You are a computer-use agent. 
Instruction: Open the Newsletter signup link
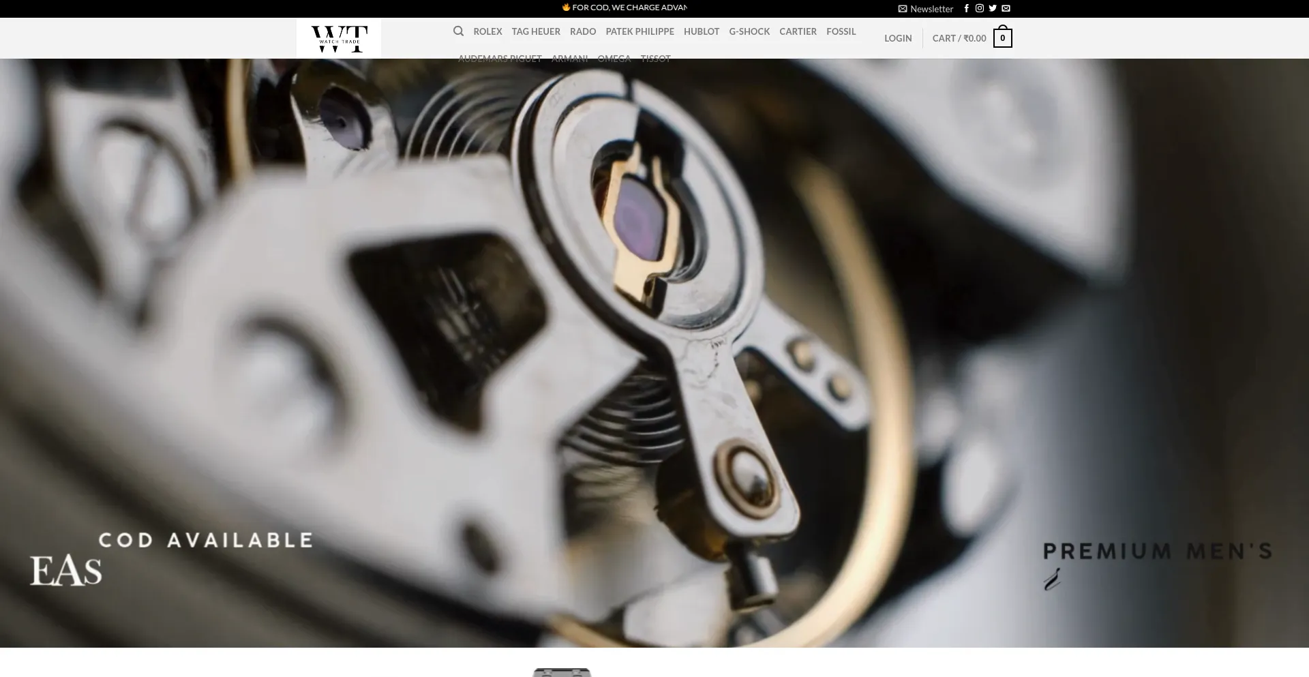[x=925, y=9]
